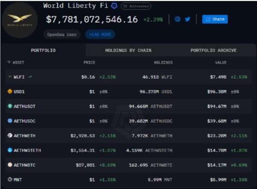Click the 5.99M MNT holdings cell
This screenshot has width=257, height=189.
pos(160,180)
